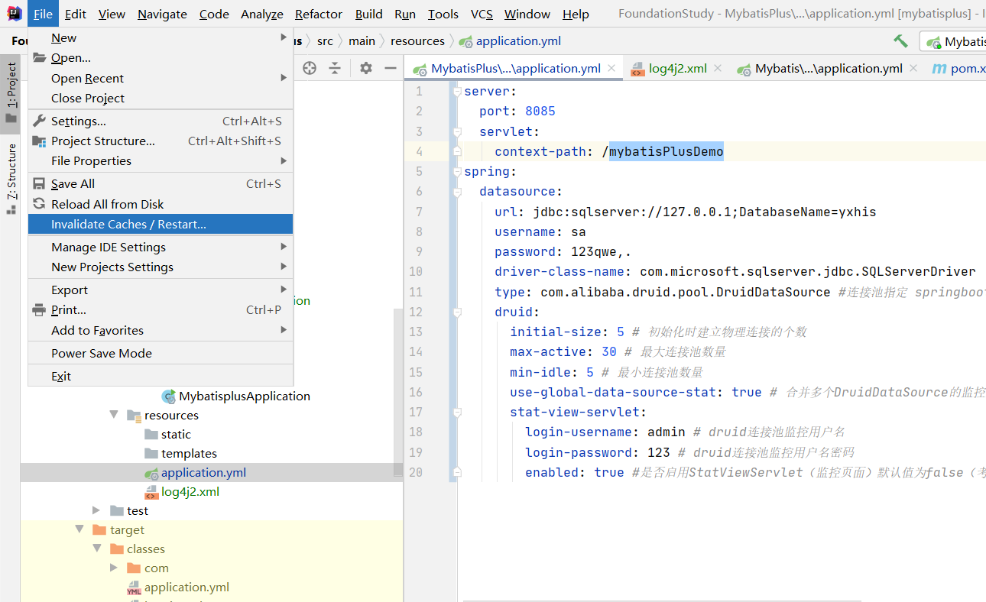This screenshot has width=986, height=602.
Task: Click the Project Structure icon in menu
Action: tap(40, 141)
